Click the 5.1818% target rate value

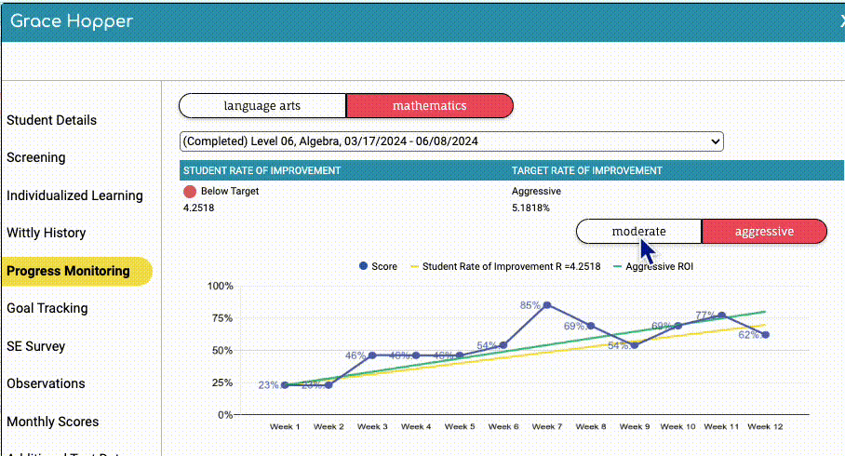click(x=530, y=208)
